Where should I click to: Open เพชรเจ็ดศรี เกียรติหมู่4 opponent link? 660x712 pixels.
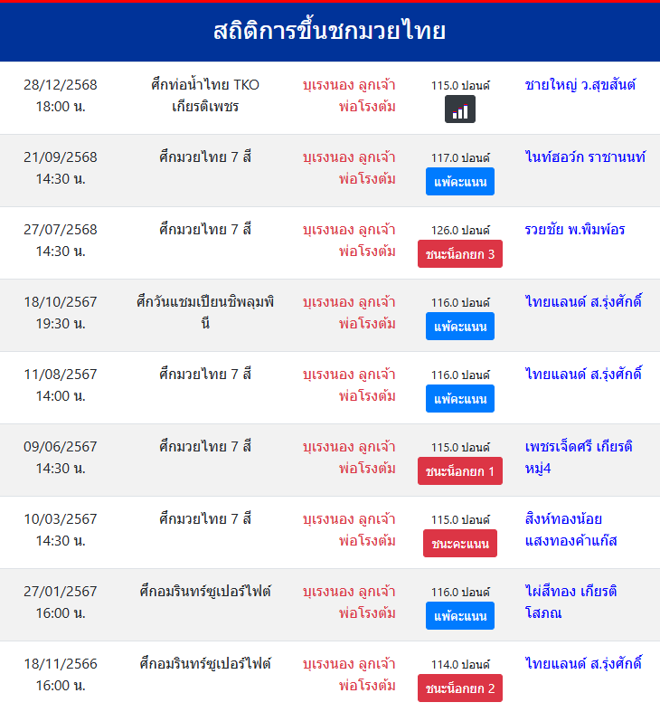pos(579,457)
